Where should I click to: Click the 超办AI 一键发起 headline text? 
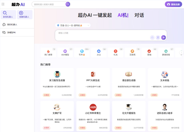[x=95, y=15]
